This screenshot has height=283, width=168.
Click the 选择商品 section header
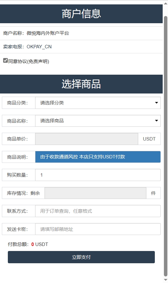[x=81, y=84]
